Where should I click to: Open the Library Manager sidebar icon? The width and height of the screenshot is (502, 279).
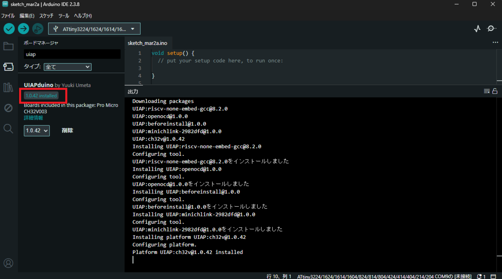(x=8, y=87)
